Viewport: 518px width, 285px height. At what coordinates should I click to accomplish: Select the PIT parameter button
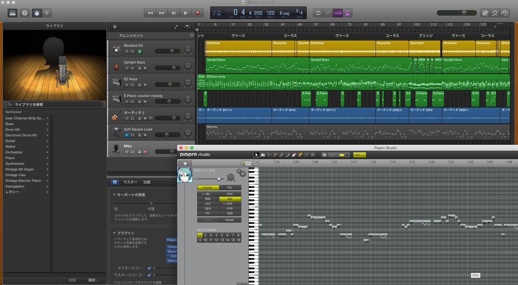[208, 213]
